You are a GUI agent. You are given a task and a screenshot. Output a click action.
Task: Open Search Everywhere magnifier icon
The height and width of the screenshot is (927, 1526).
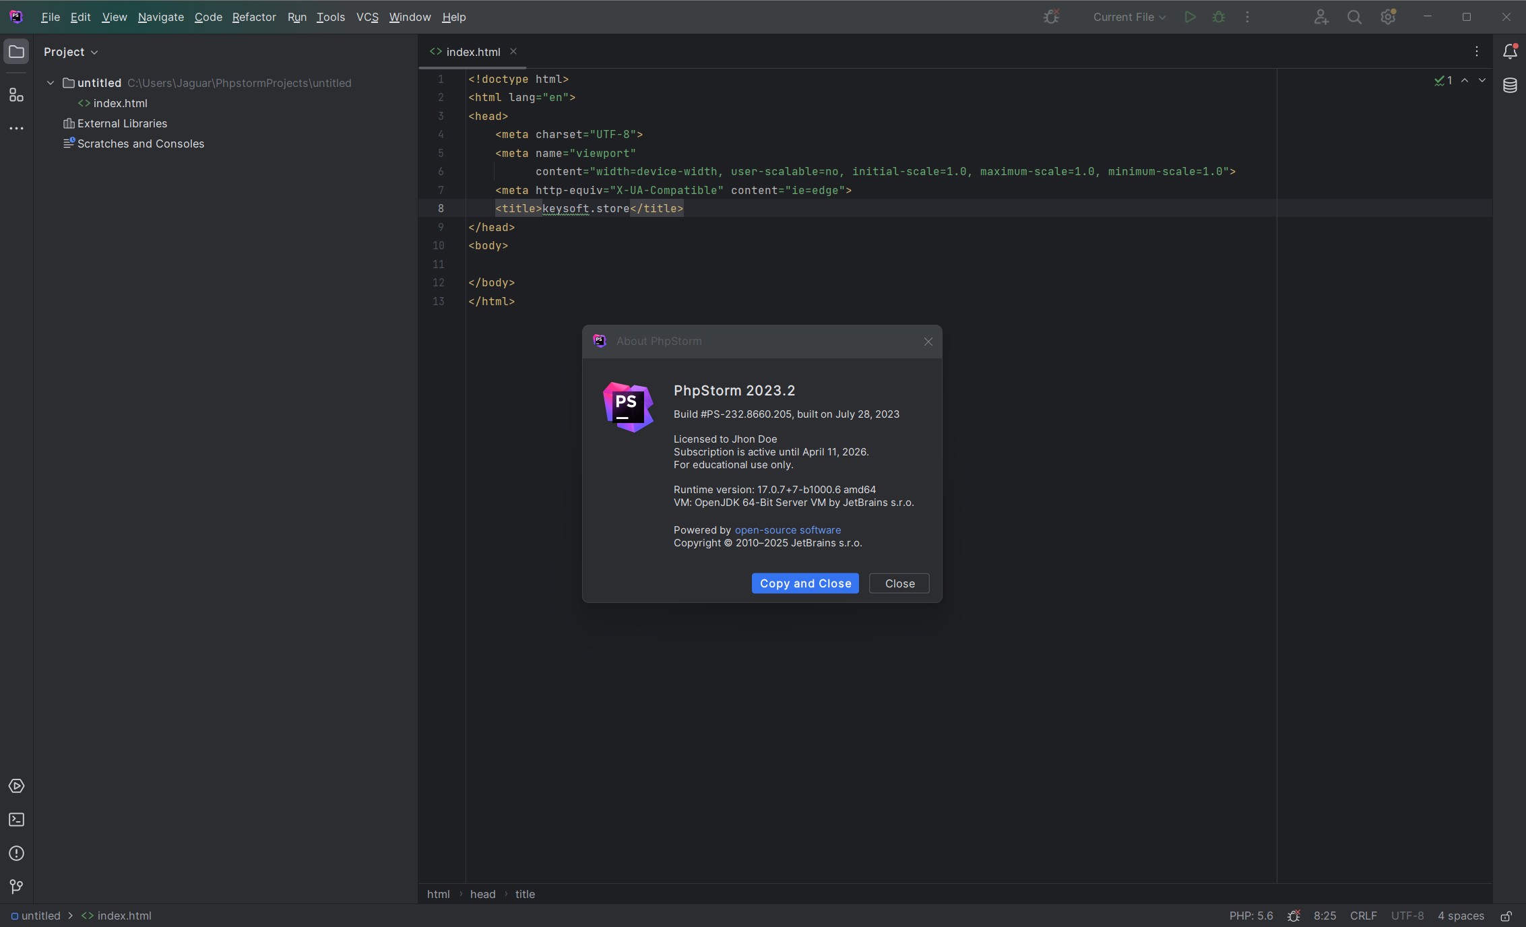(1354, 18)
